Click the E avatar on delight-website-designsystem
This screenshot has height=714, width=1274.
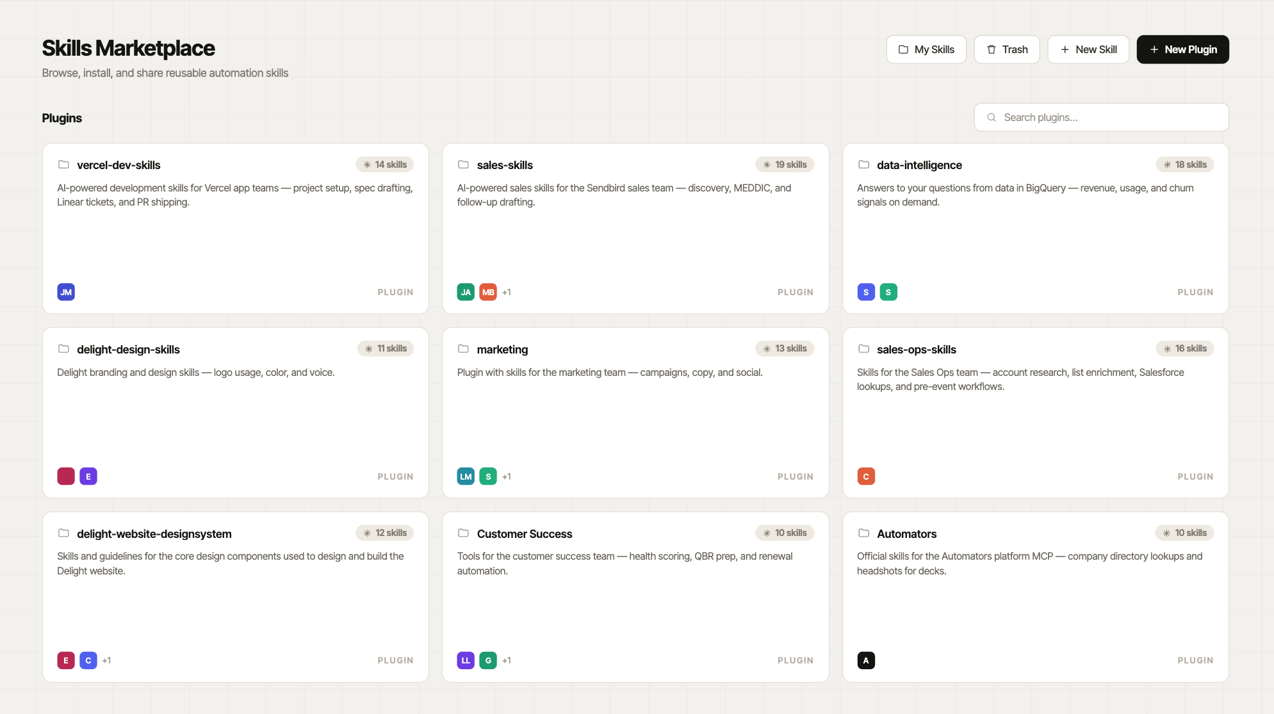(x=66, y=660)
